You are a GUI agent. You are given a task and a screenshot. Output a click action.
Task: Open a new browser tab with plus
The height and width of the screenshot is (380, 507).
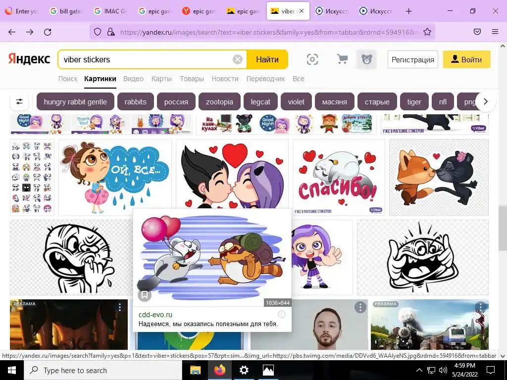[408, 11]
